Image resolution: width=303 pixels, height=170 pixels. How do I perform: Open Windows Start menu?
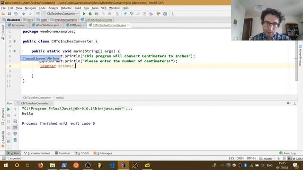point(5,165)
